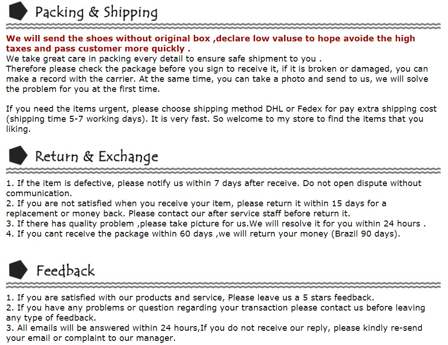This screenshot has width=448, height=345.
Task: Click the pentagon icon beside Return & Exchange
Action: pyautogui.click(x=18, y=155)
